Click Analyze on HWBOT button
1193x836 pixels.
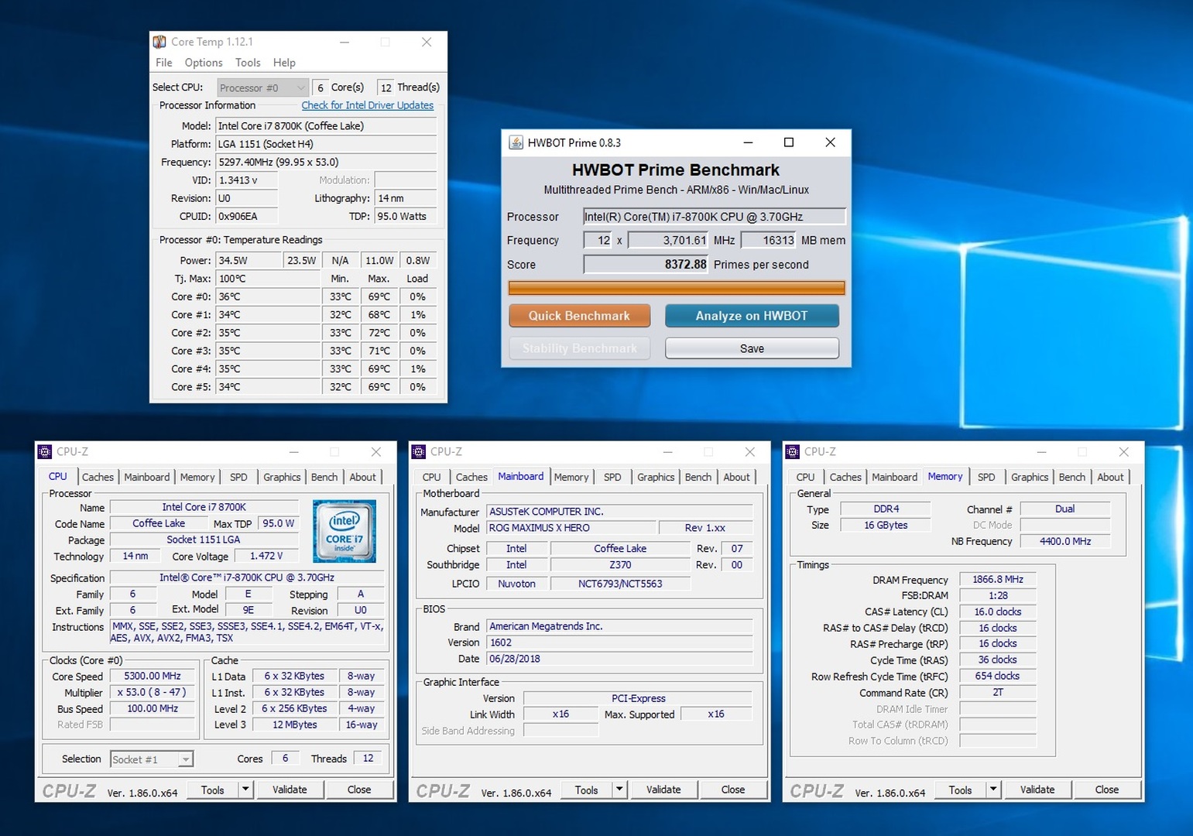(752, 316)
